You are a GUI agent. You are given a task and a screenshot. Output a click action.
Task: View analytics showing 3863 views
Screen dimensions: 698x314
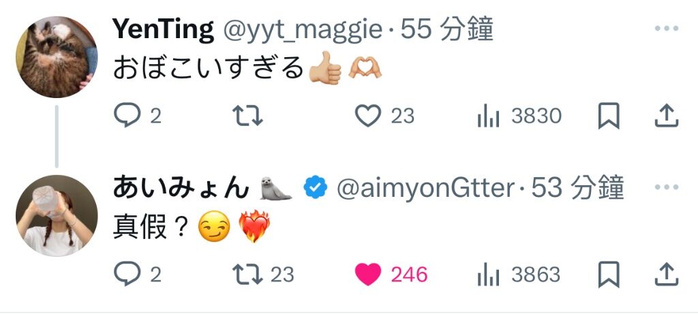click(x=488, y=275)
